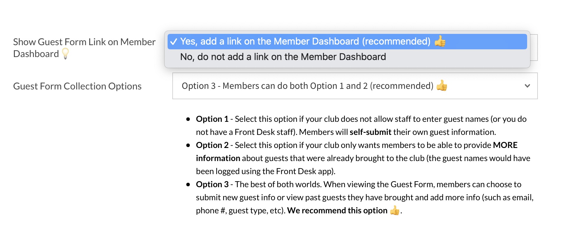Viewport: 561px width, 227px height.
Task: Open dropdown showing 'Option 3 - Members can do both'
Action: pyautogui.click(x=307, y=86)
